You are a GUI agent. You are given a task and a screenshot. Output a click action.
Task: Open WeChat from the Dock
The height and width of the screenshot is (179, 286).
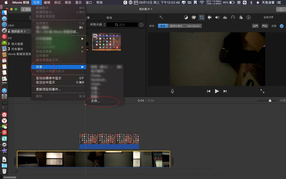4,127
